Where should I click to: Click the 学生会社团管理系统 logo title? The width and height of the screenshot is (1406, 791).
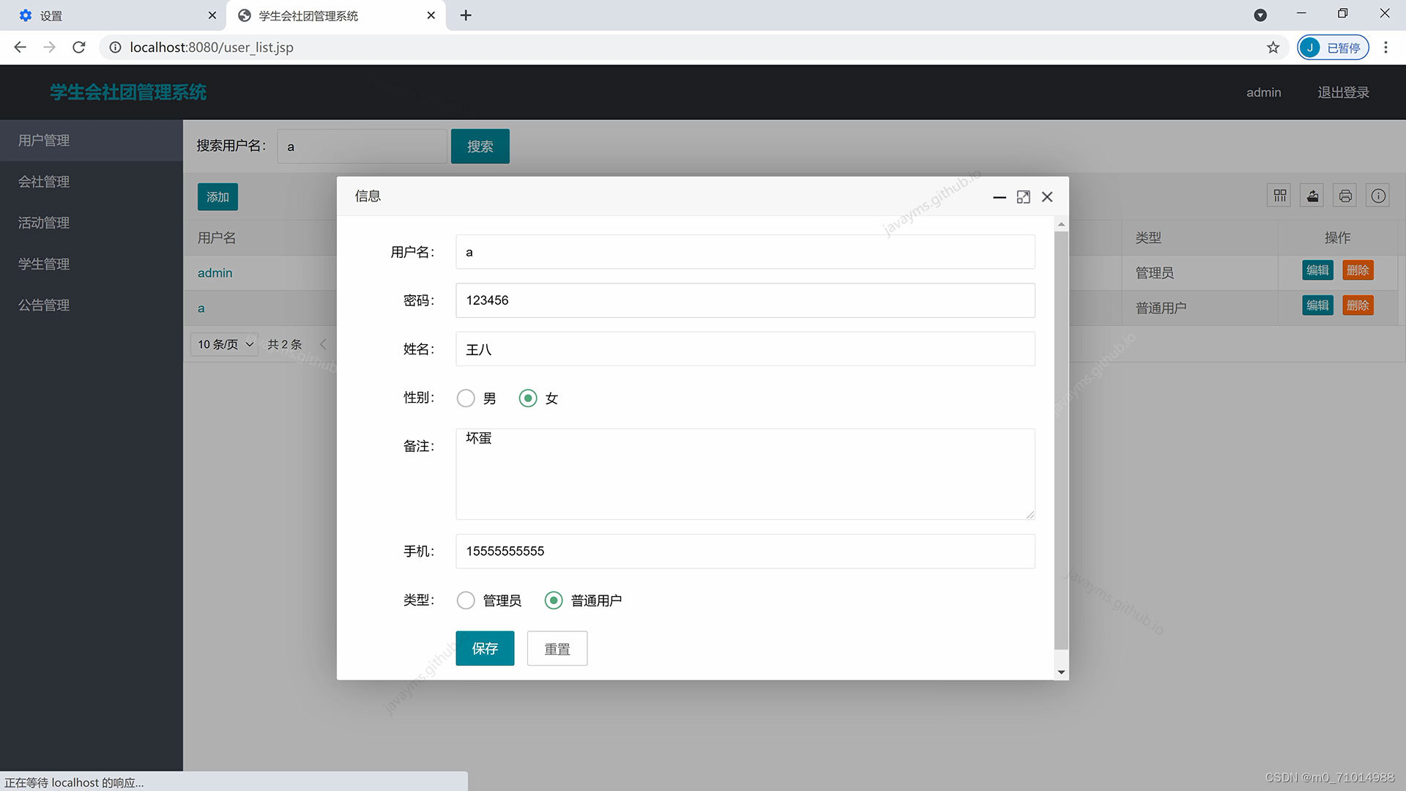point(128,92)
